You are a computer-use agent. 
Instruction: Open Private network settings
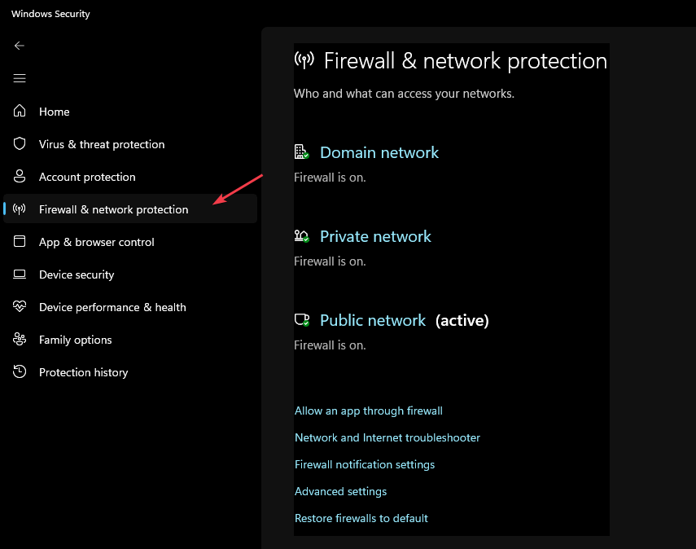tap(375, 236)
